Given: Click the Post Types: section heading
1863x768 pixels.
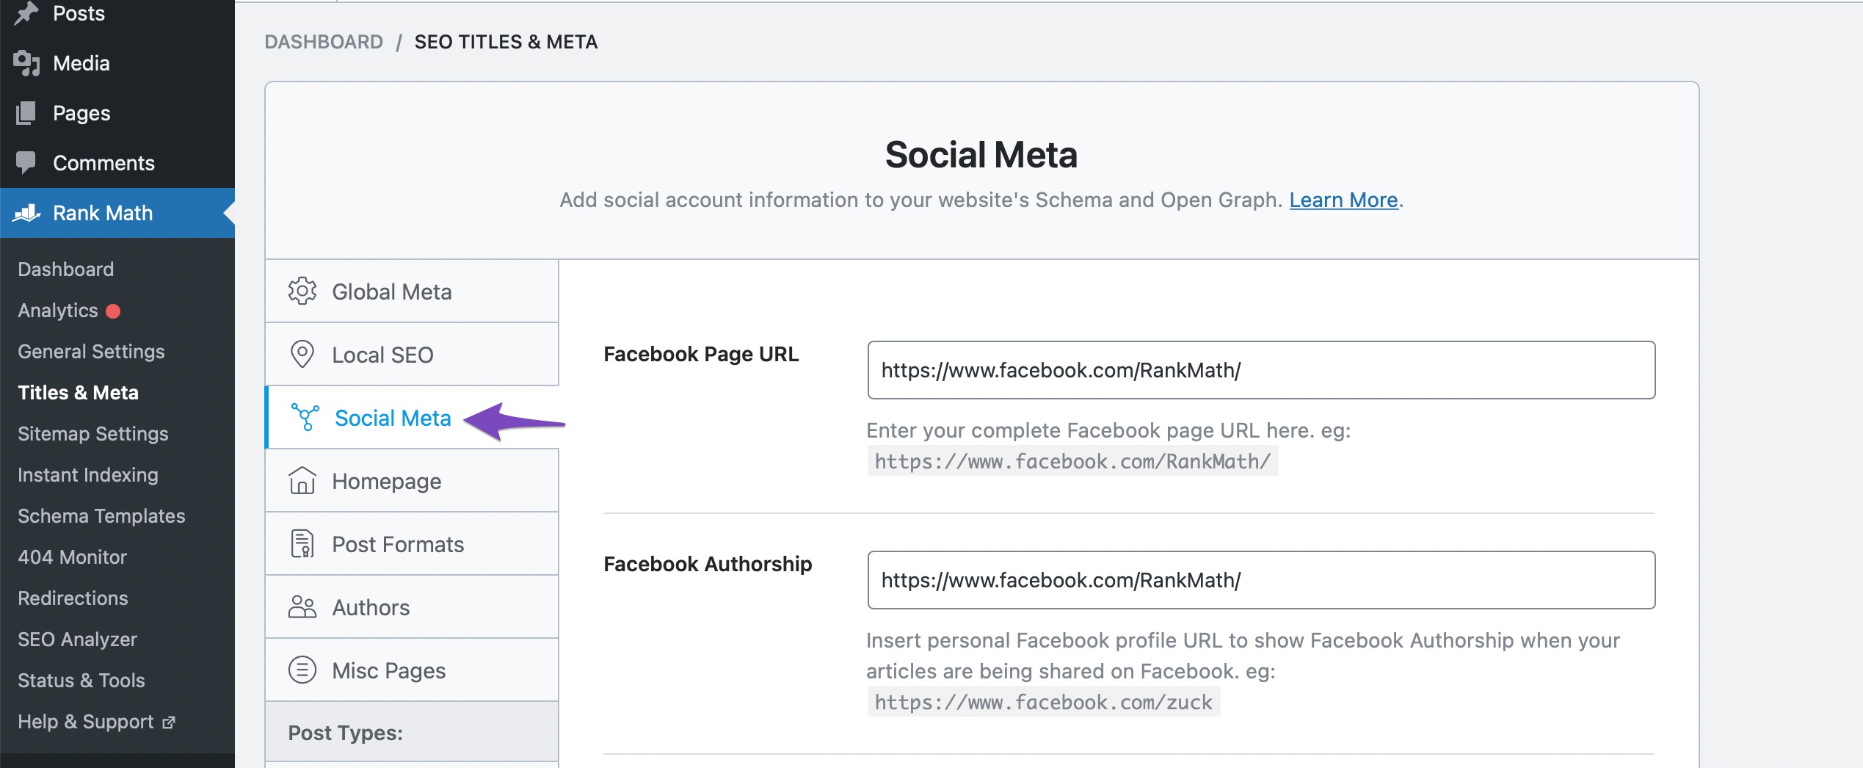Looking at the screenshot, I should click(345, 733).
